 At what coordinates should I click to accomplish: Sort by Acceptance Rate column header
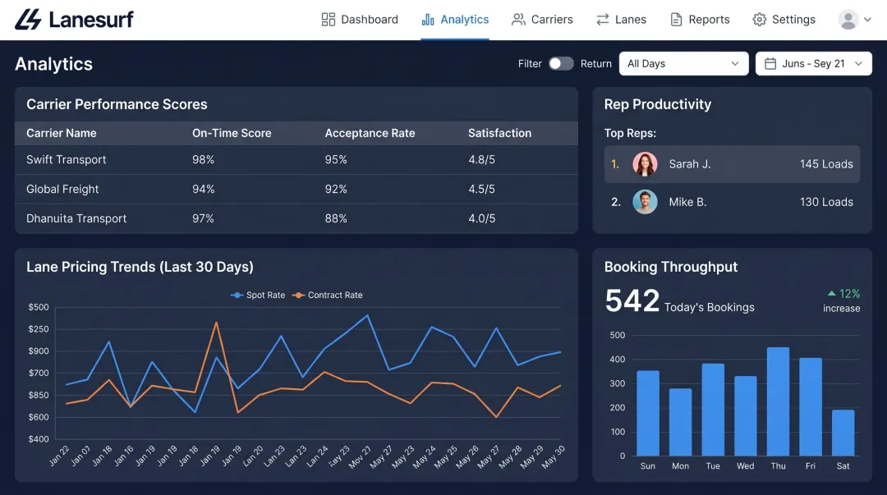(x=370, y=133)
